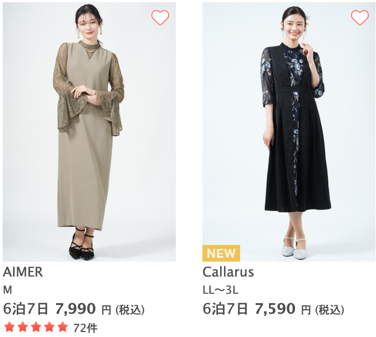Click the 6泊7日 text for Callarus
The image size is (376, 337).
point(225,309)
